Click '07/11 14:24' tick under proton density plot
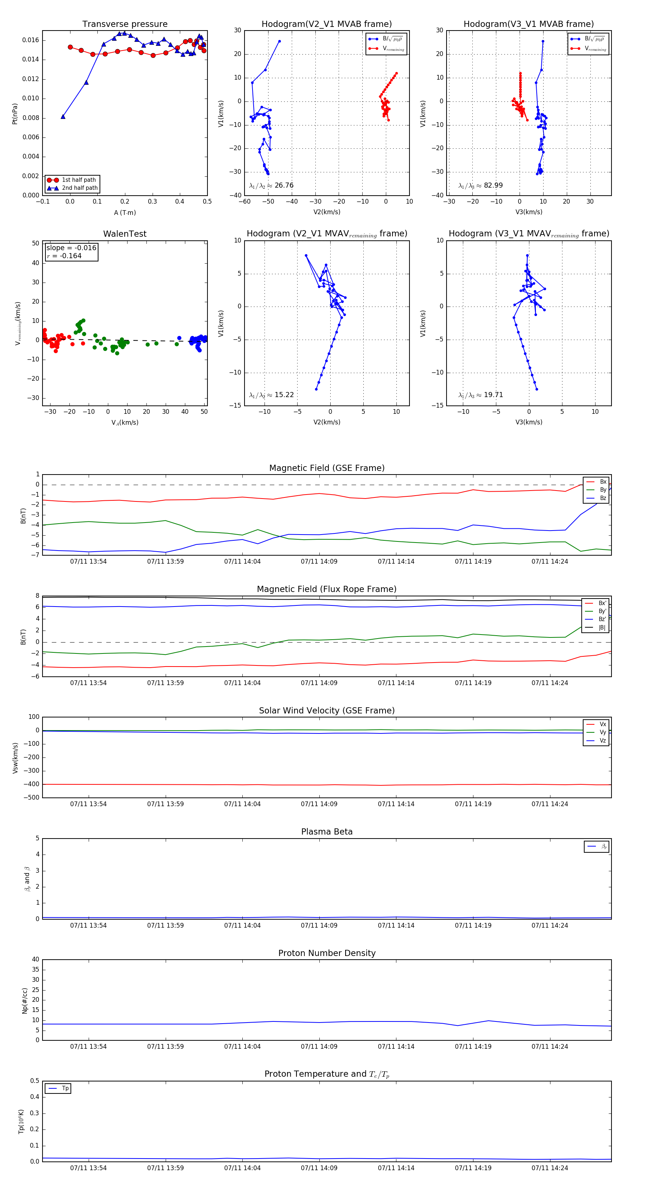Screen dimensions: 654x1200 [x=550, y=1047]
